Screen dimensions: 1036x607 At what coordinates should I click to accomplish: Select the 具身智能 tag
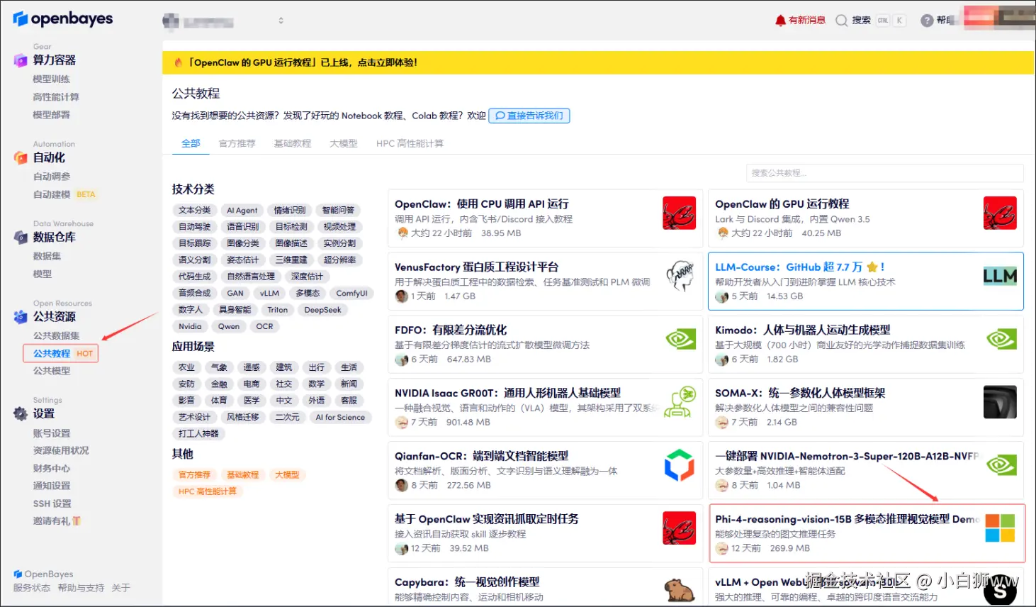tap(235, 310)
